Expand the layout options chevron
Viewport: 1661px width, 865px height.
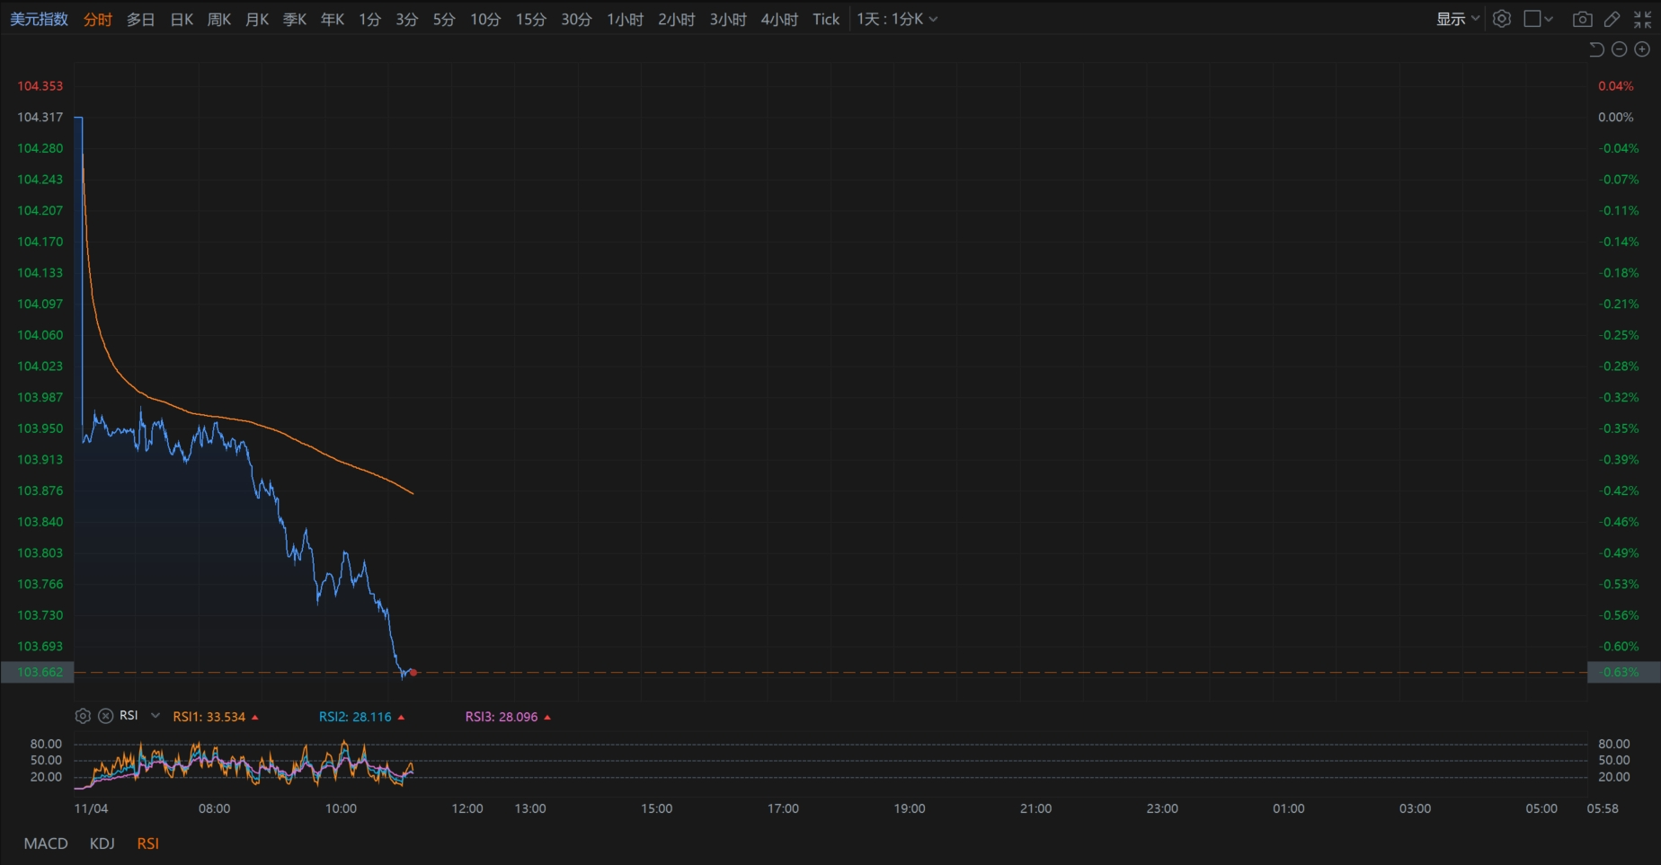[1549, 19]
